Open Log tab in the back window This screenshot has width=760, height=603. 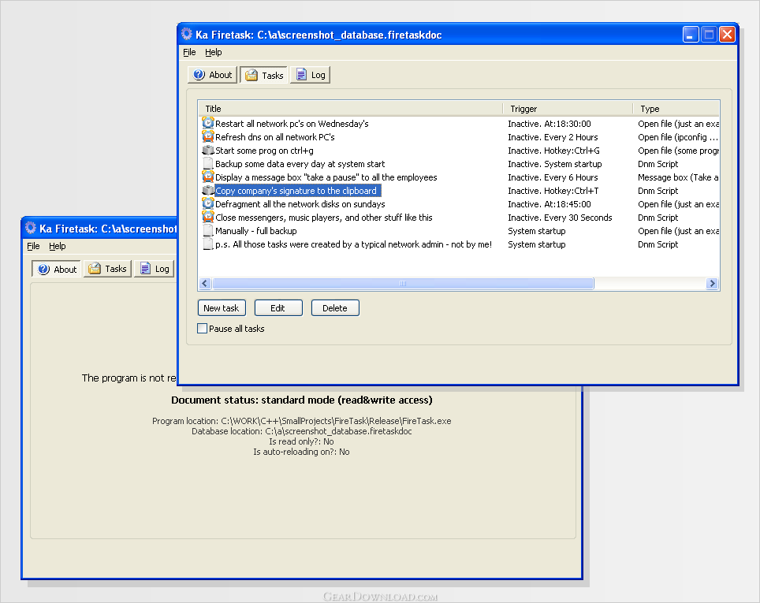(155, 269)
